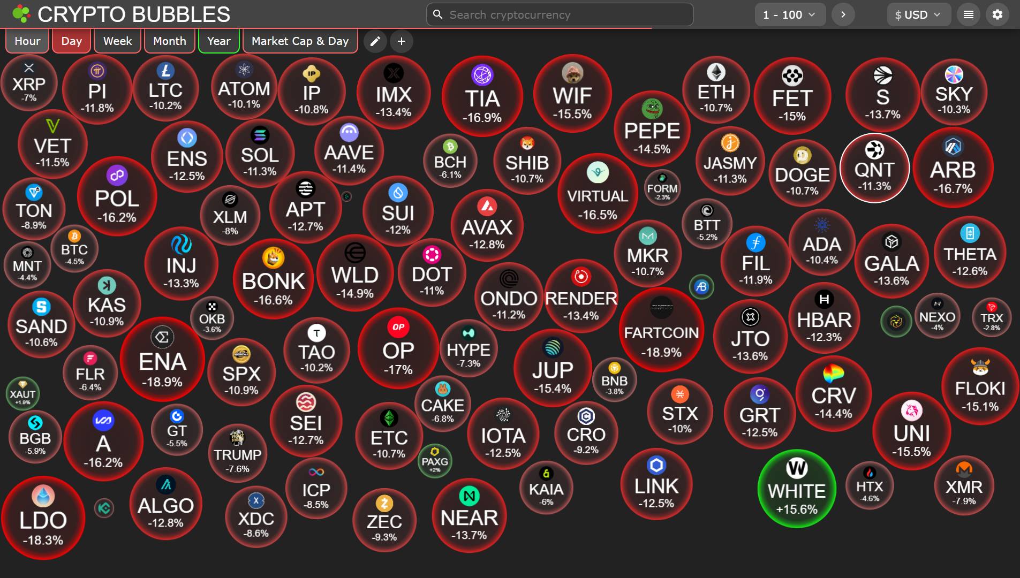This screenshot has height=578, width=1020.
Task: Focus the Search cryptocurrency field
Action: [560, 14]
